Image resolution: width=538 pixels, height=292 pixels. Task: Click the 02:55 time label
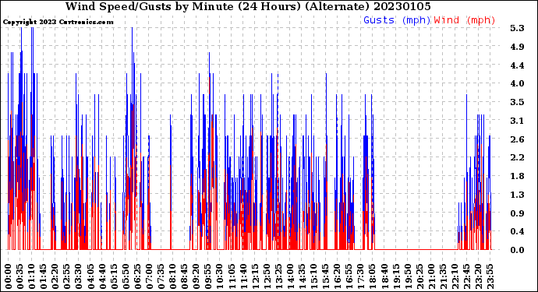[x=67, y=276]
